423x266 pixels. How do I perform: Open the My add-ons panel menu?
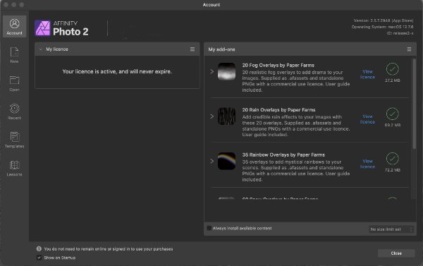tap(409, 49)
